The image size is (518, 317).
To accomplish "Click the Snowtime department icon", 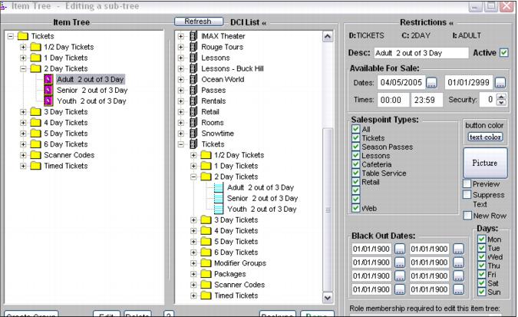I will pyautogui.click(x=193, y=133).
